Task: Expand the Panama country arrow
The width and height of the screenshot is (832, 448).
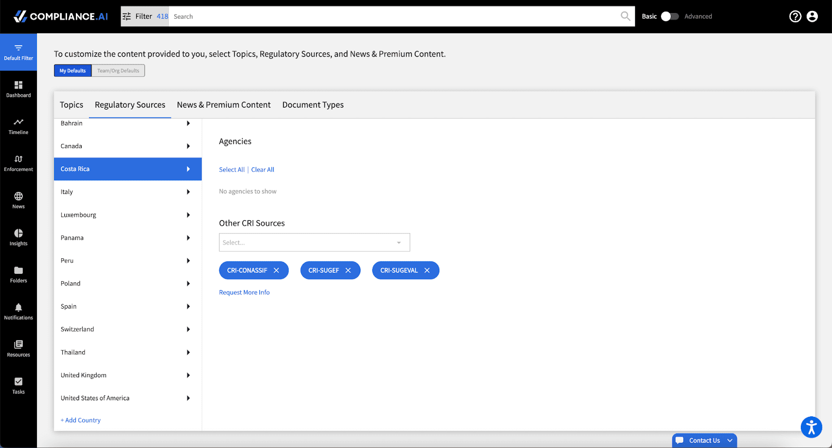Action: point(188,238)
